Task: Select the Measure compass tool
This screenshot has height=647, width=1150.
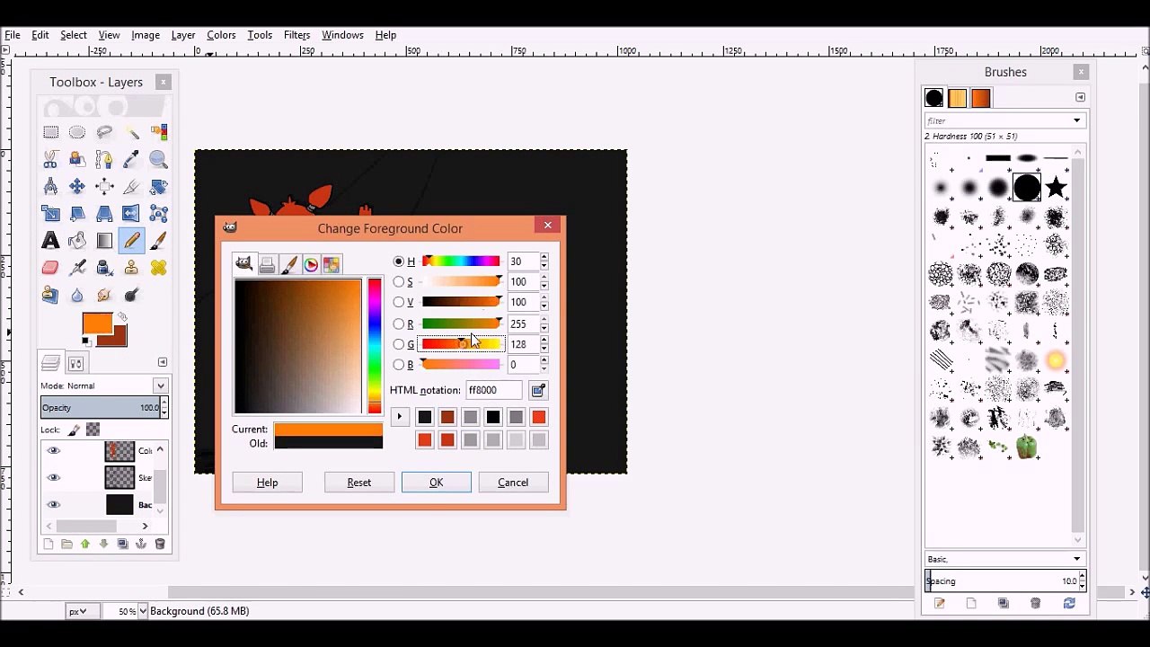Action: coord(50,186)
